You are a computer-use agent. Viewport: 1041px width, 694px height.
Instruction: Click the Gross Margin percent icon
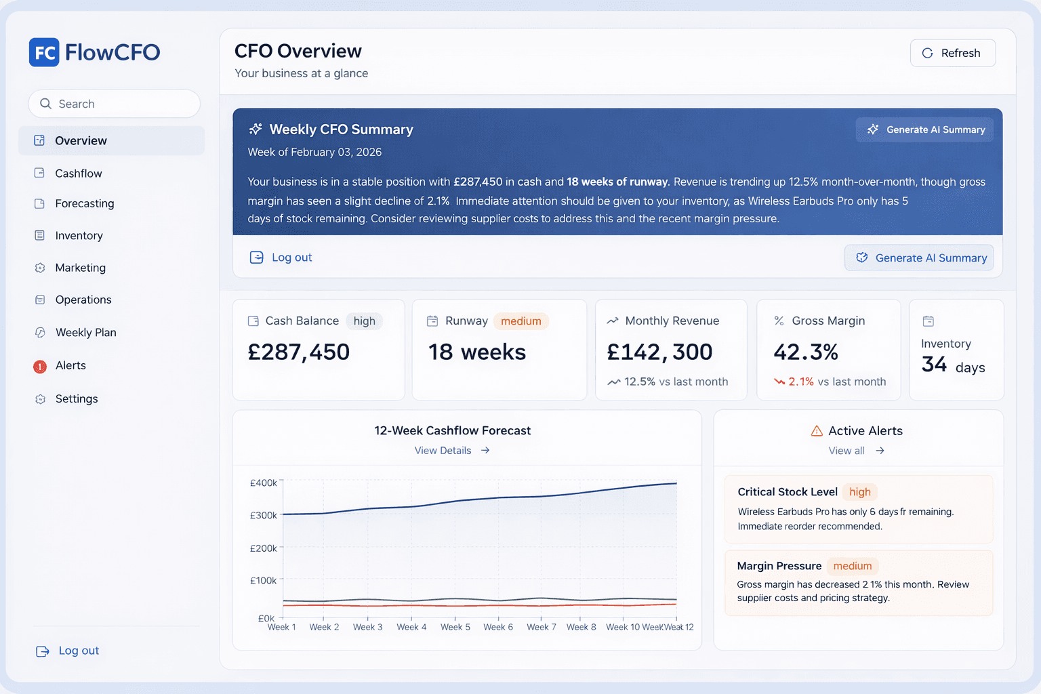tap(779, 321)
